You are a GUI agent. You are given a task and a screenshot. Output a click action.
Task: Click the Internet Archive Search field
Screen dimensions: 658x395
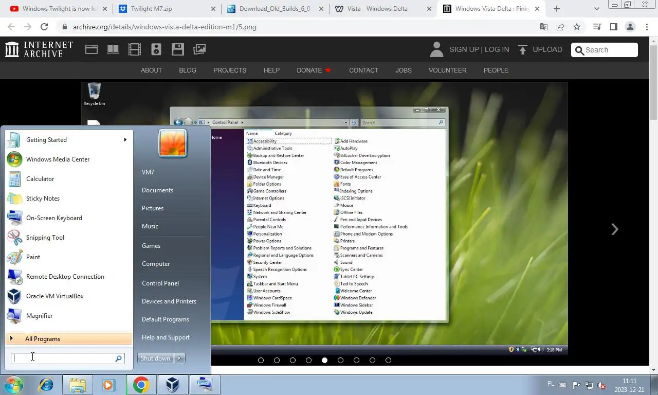coord(605,50)
